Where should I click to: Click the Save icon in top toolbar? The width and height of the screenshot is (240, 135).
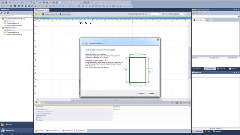(x=3, y=3)
